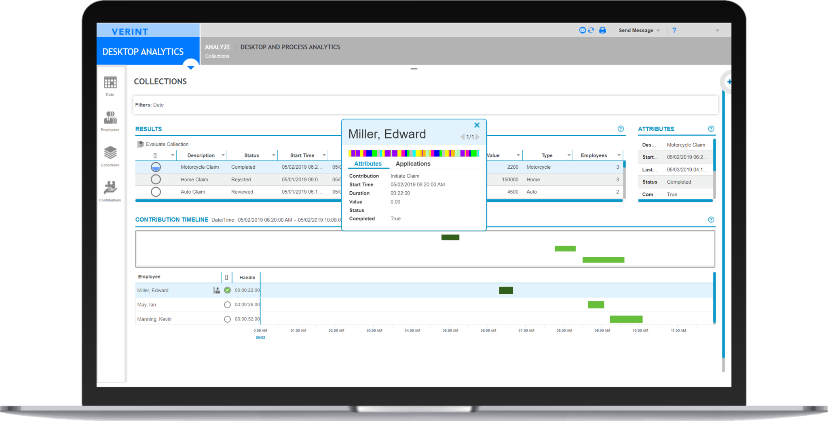
Task: Click the print icon in top bar
Action: pos(602,30)
